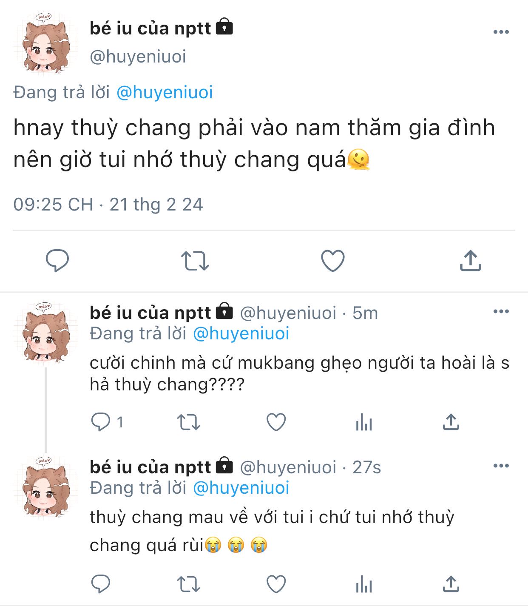Image resolution: width=528 pixels, height=606 pixels.
Task: Open three-dot menu on the 5m tweet
Action: click(501, 312)
